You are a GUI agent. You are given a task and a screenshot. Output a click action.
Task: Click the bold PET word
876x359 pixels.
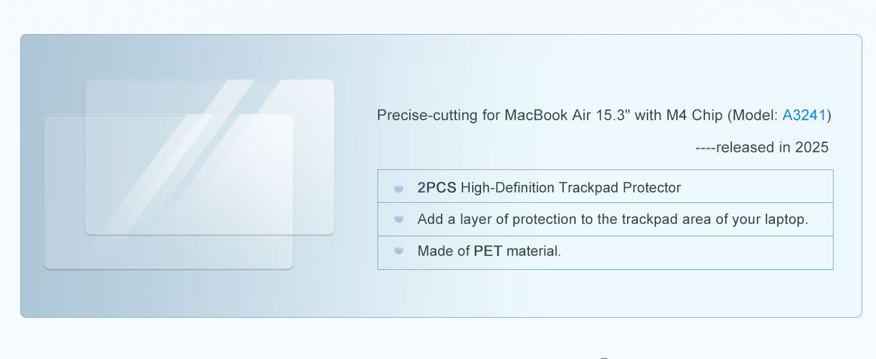(x=488, y=251)
